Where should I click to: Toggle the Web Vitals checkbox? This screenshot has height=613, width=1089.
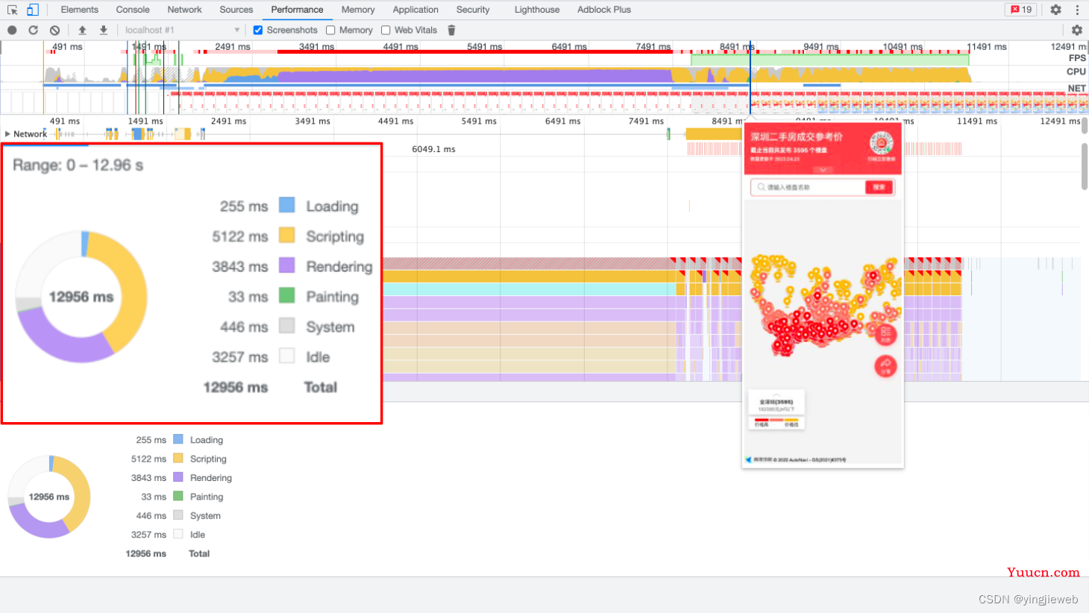tap(386, 30)
